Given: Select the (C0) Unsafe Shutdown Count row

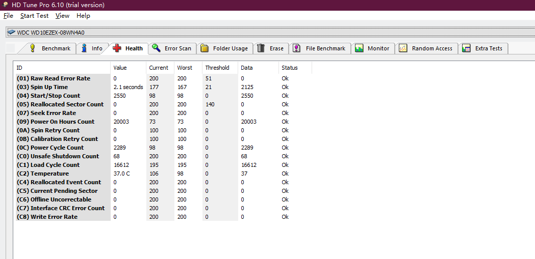Looking at the screenshot, I should (x=164, y=156).
